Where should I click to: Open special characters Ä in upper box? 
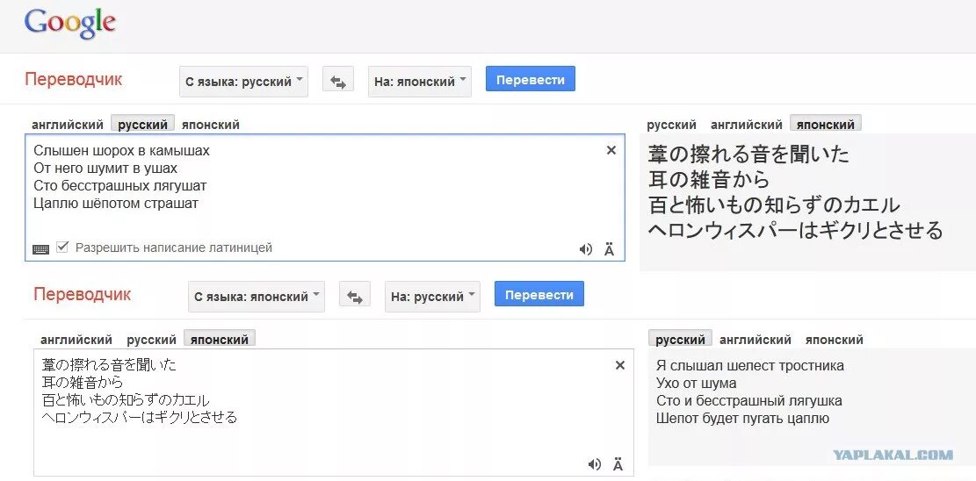pyautogui.click(x=610, y=249)
